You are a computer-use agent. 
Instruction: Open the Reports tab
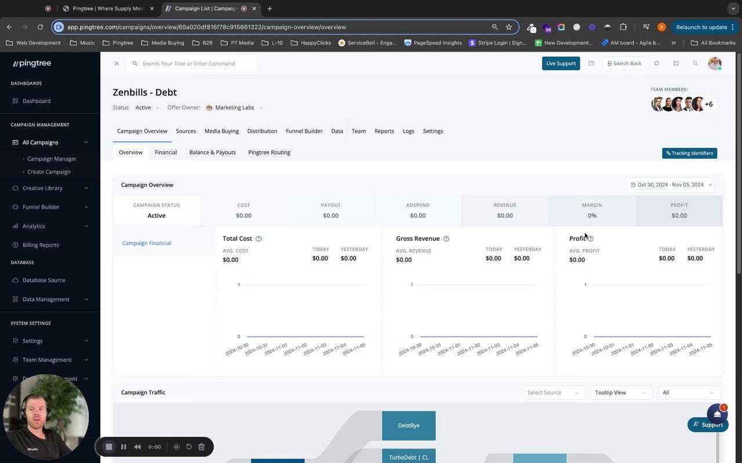click(x=384, y=131)
